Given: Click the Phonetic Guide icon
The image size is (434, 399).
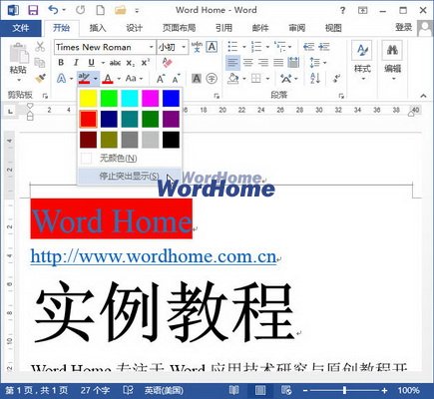Looking at the screenshot, I should click(197, 47).
